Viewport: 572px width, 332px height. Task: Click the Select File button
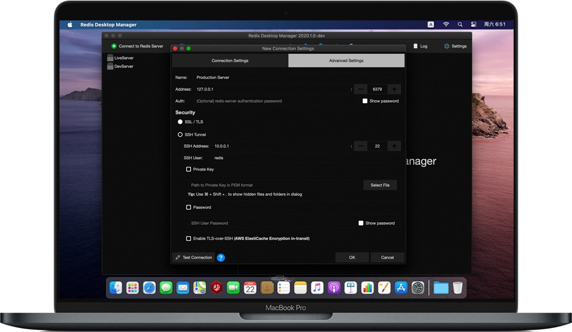coord(380,185)
